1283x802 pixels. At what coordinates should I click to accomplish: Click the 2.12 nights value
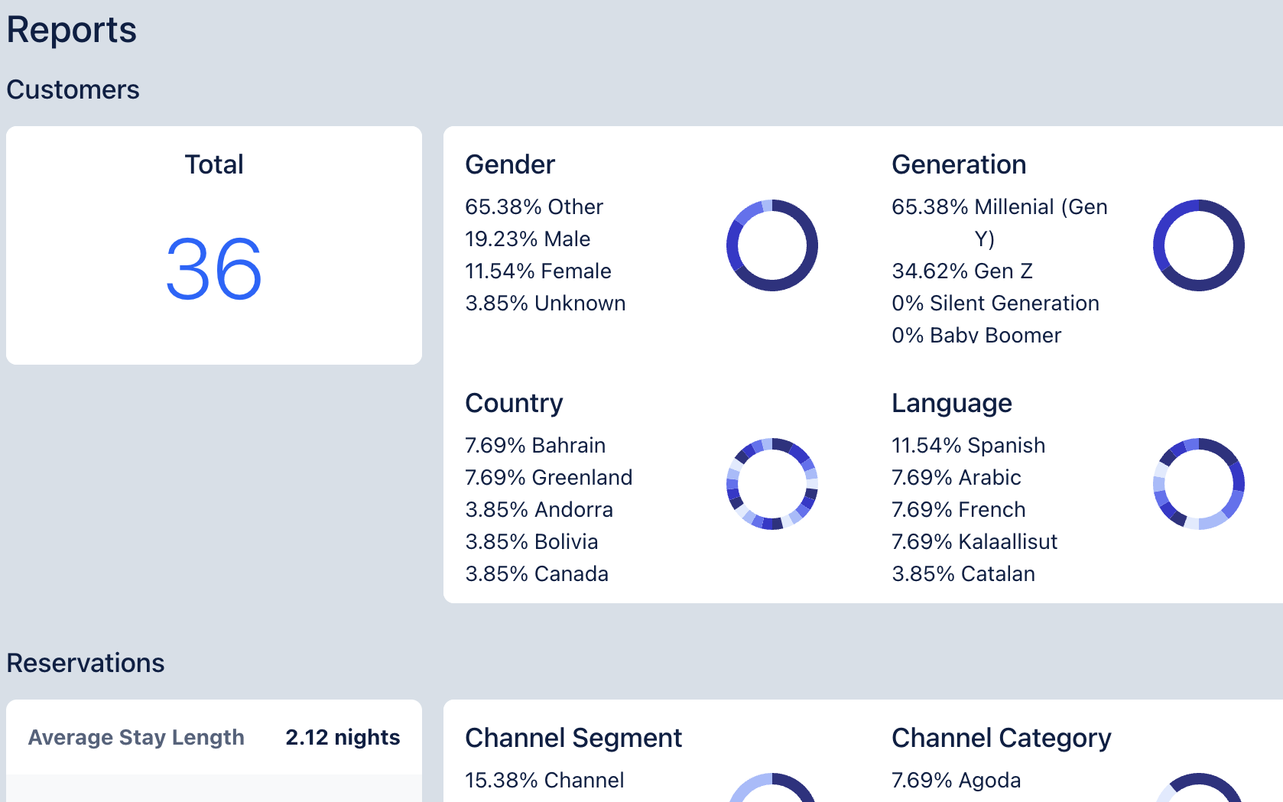click(343, 738)
